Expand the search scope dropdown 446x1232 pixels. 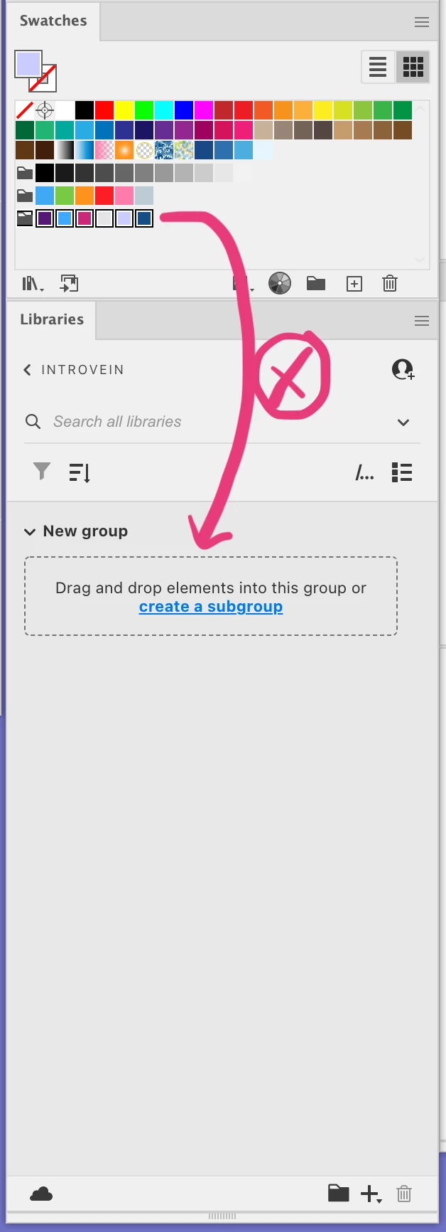403,423
